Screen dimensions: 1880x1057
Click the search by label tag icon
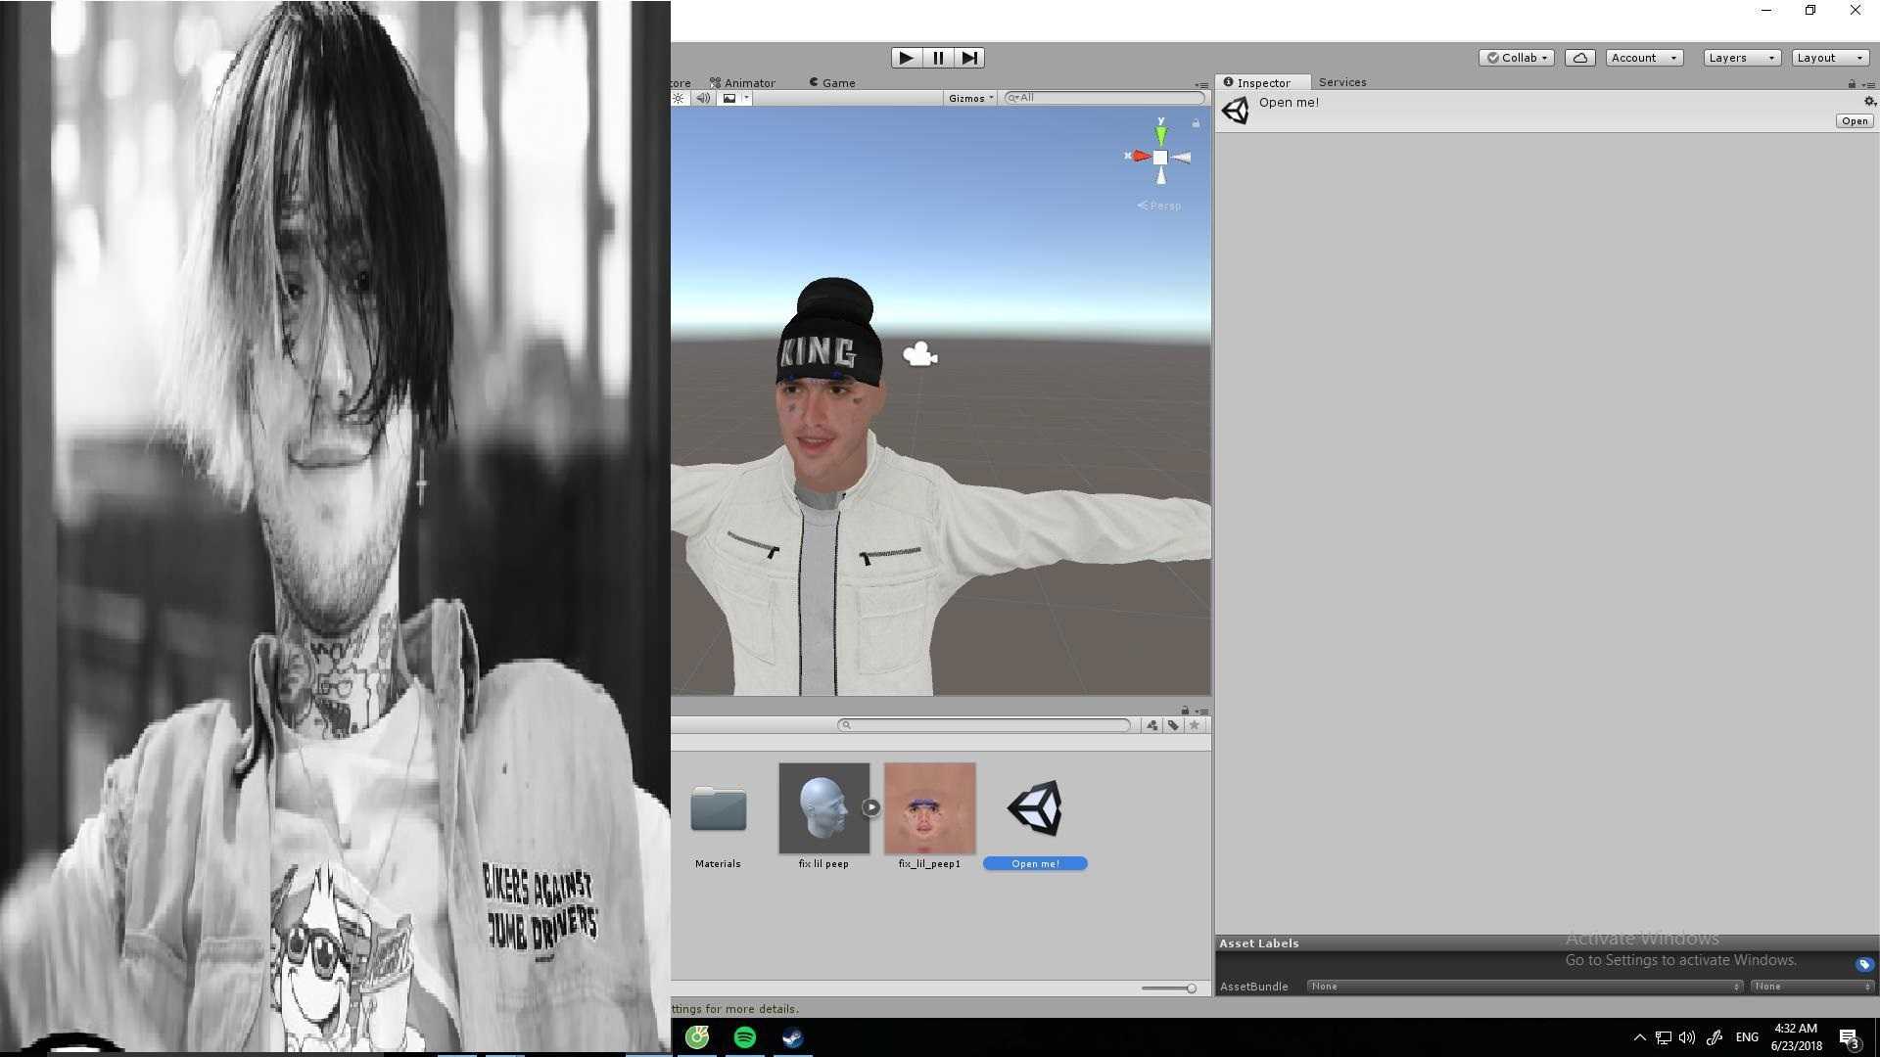[x=1173, y=725]
